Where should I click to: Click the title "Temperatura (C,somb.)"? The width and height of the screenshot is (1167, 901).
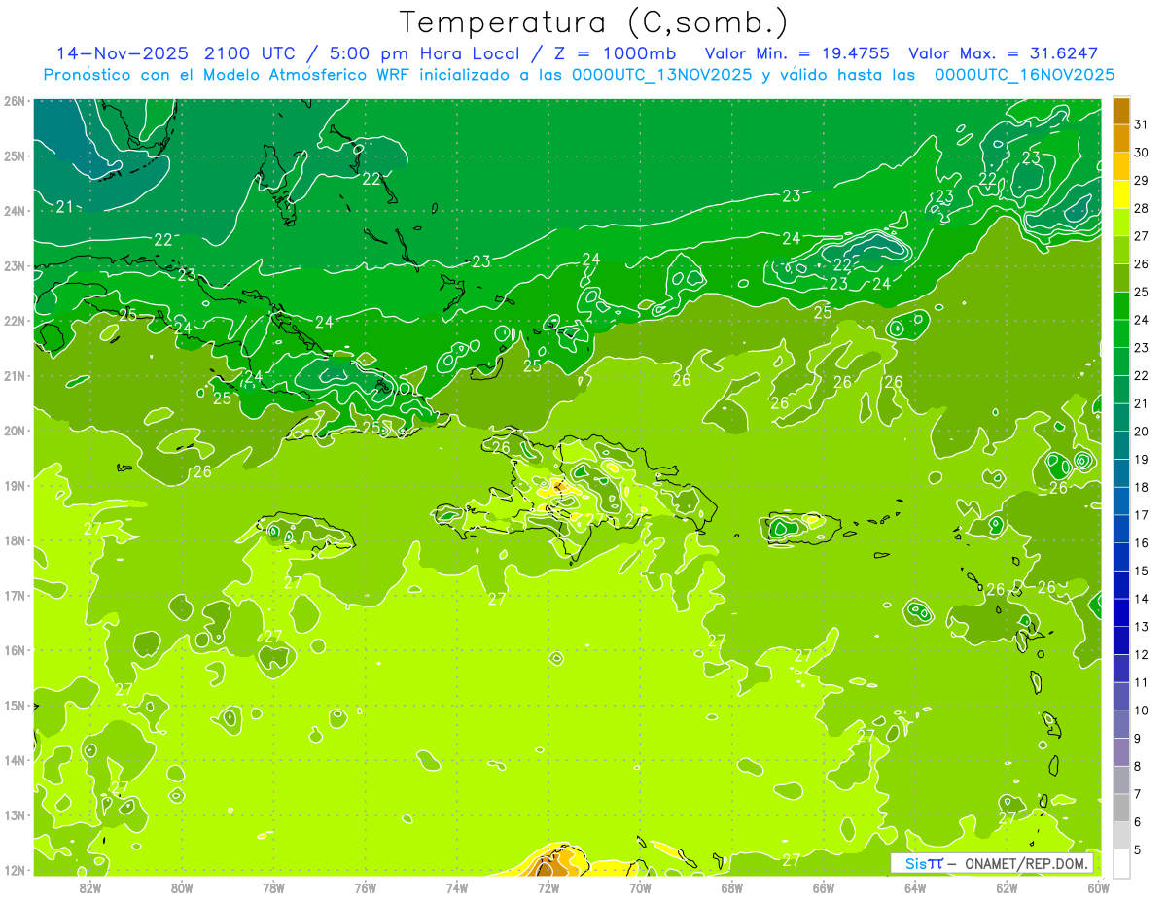(593, 22)
